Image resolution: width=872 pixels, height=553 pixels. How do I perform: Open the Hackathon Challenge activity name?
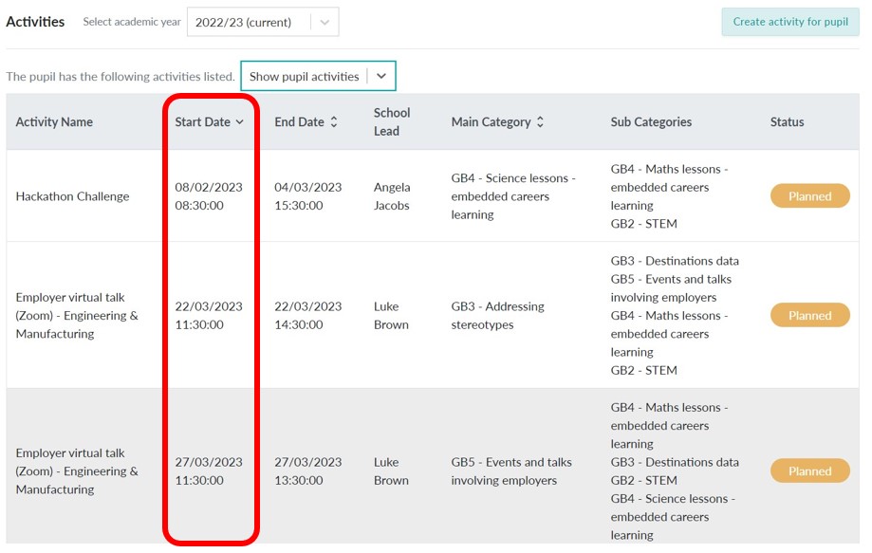tap(72, 196)
